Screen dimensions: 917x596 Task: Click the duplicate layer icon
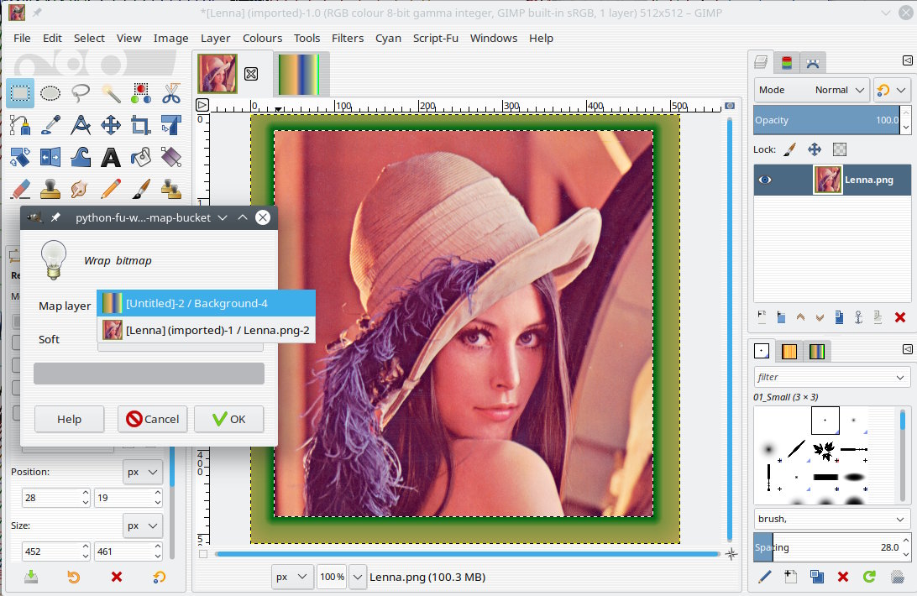839,317
